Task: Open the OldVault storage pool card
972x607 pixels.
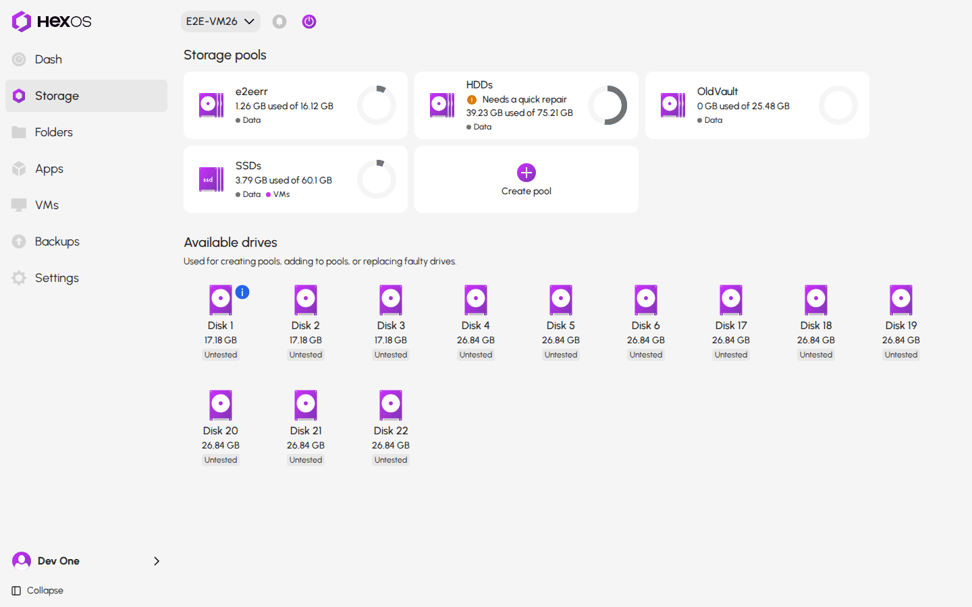Action: (x=757, y=105)
